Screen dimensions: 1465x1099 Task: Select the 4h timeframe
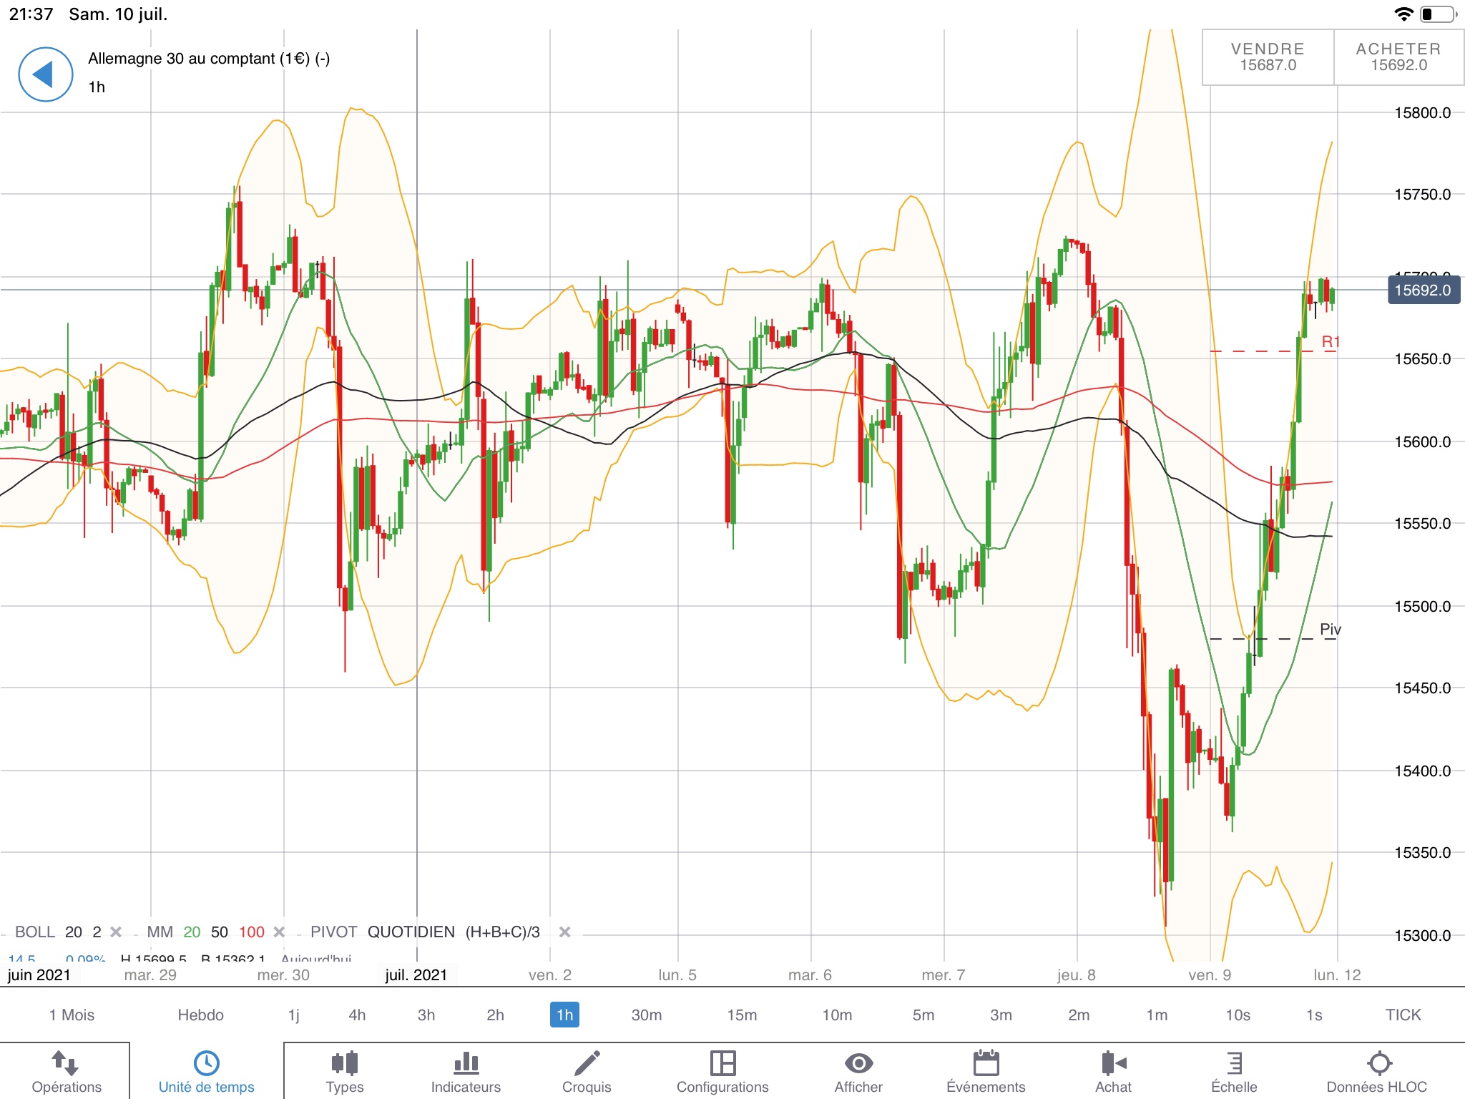click(x=357, y=1015)
